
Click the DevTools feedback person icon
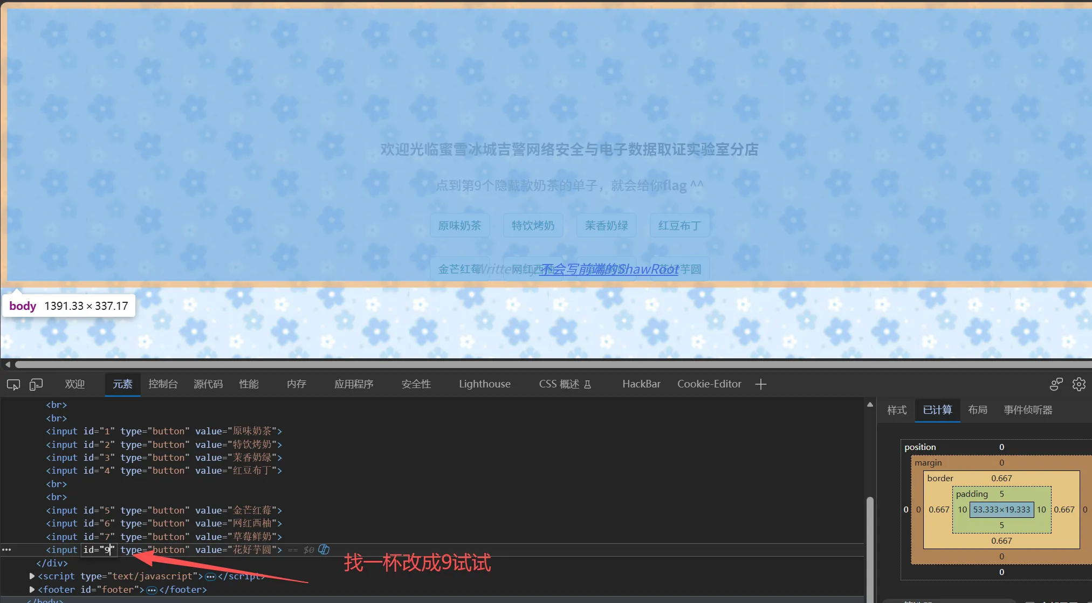coord(1056,384)
